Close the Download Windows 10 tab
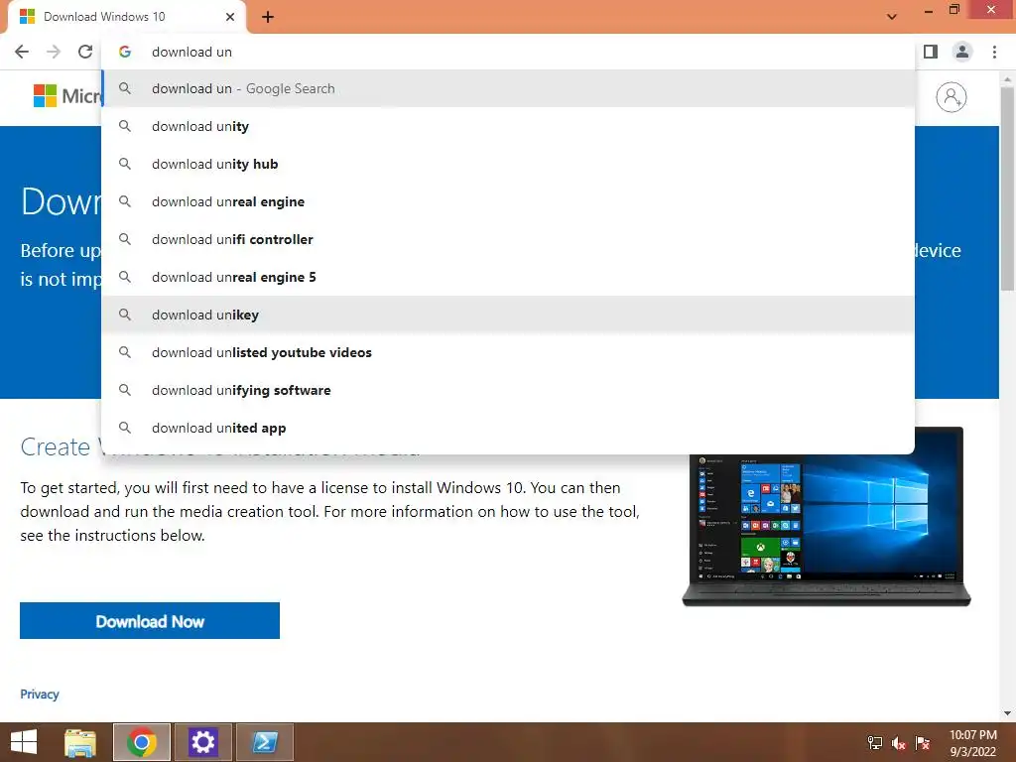 (230, 17)
